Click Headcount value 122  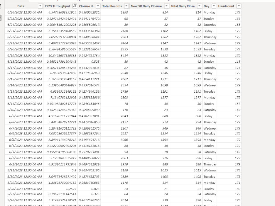pyautogui.click(x=238, y=194)
